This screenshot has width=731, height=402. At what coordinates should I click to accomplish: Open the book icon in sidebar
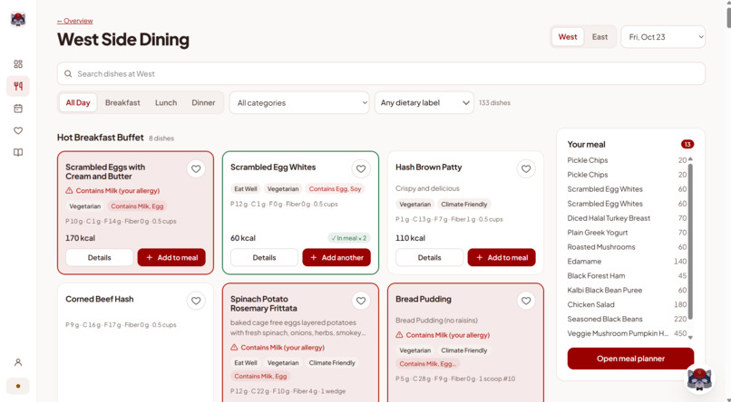tap(18, 153)
